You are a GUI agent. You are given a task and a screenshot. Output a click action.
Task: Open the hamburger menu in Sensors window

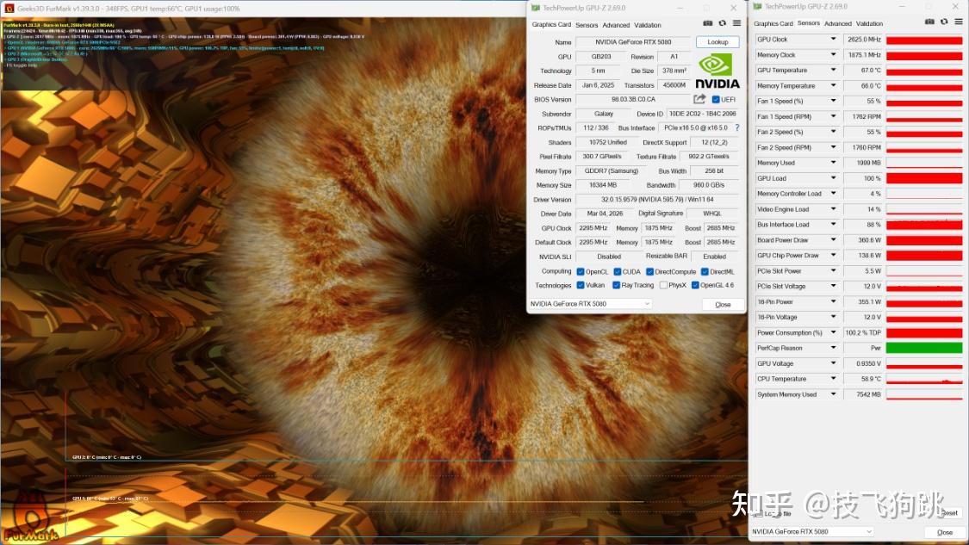959,22
